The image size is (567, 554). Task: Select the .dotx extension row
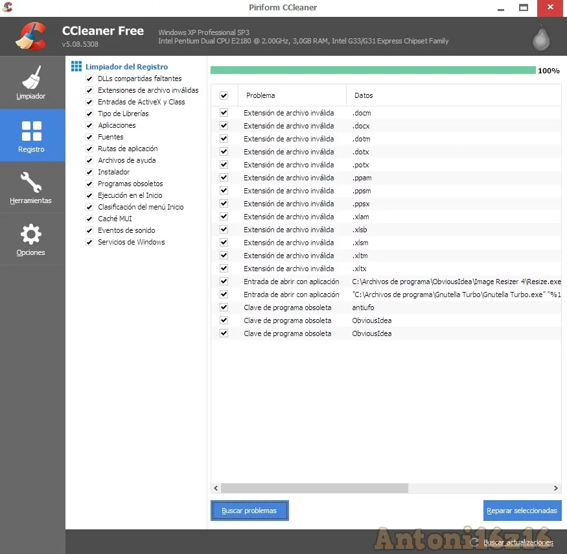pos(386,152)
